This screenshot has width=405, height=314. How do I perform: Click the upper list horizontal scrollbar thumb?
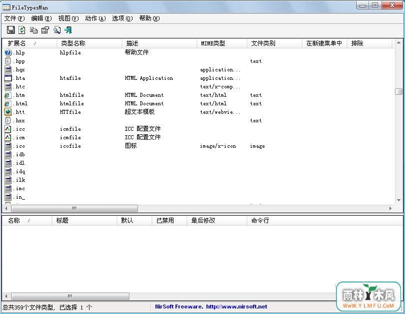tap(74, 208)
